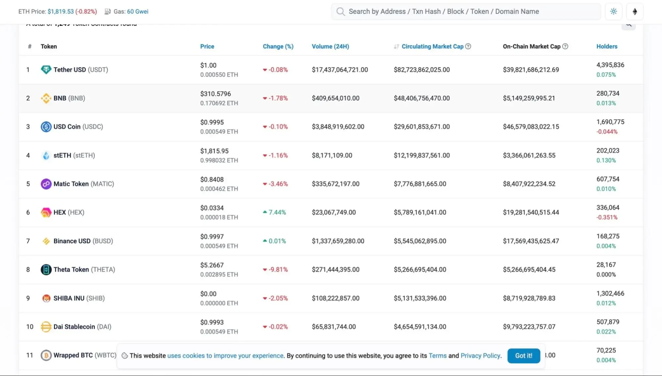Sort by Price column header

click(x=207, y=46)
